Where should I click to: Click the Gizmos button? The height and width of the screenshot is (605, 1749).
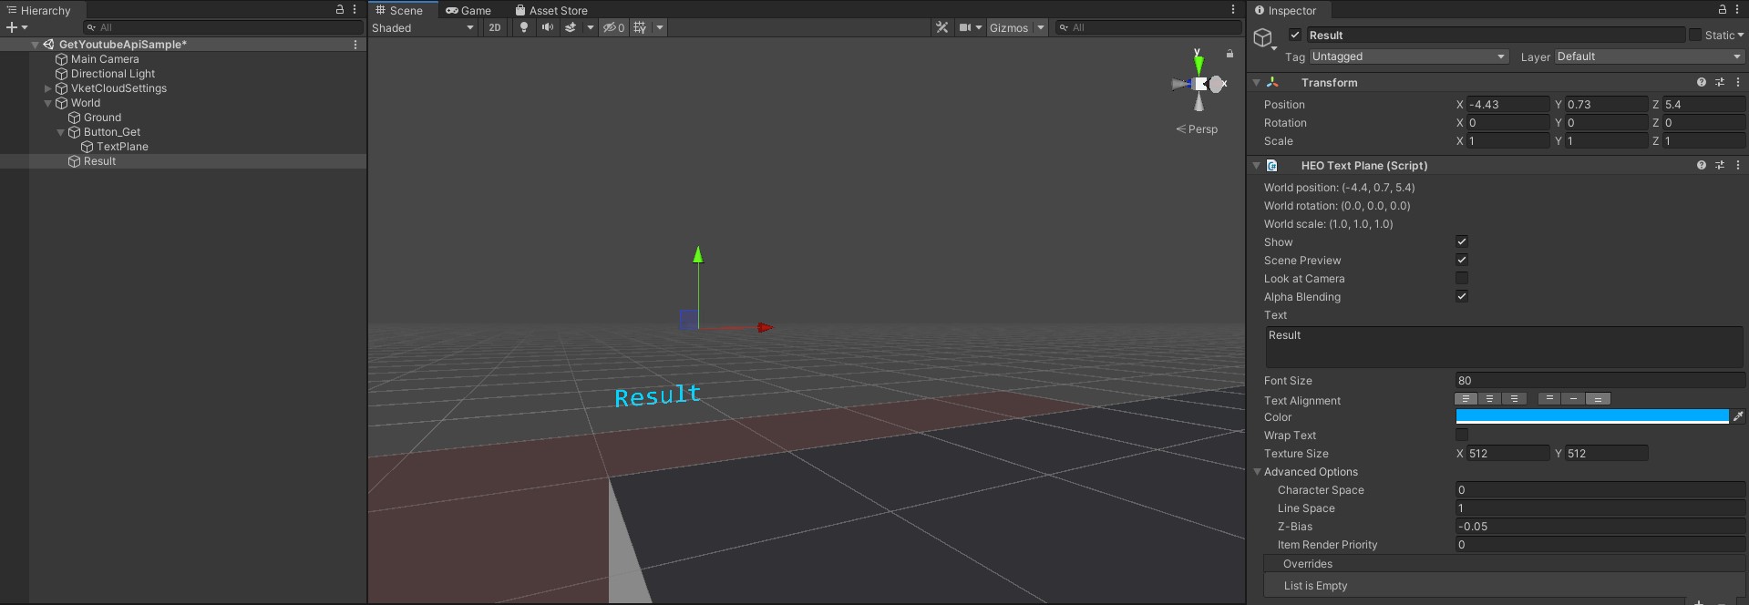coord(1008,27)
